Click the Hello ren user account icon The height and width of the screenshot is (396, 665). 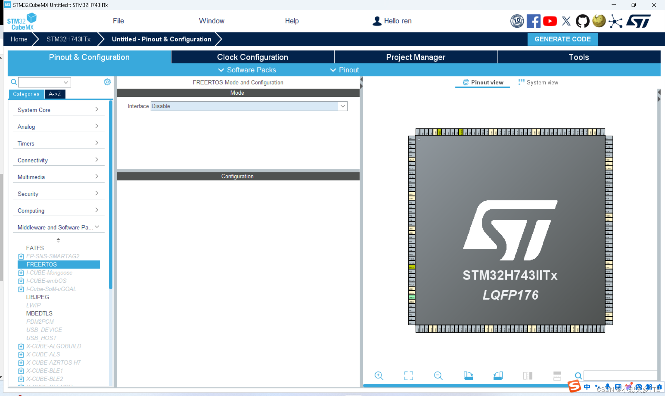[x=377, y=21]
